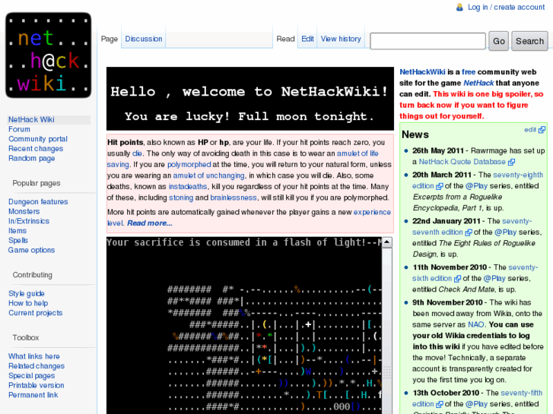The width and height of the screenshot is (553, 414).
Task: Focus the wiki search input field
Action: pos(427,41)
